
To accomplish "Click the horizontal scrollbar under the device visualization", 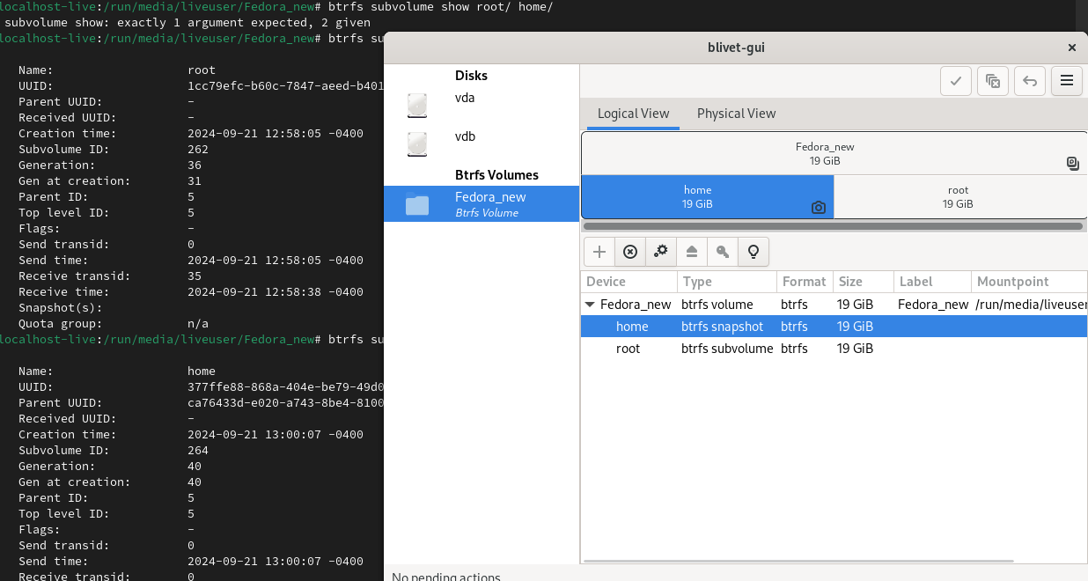I will click(833, 226).
